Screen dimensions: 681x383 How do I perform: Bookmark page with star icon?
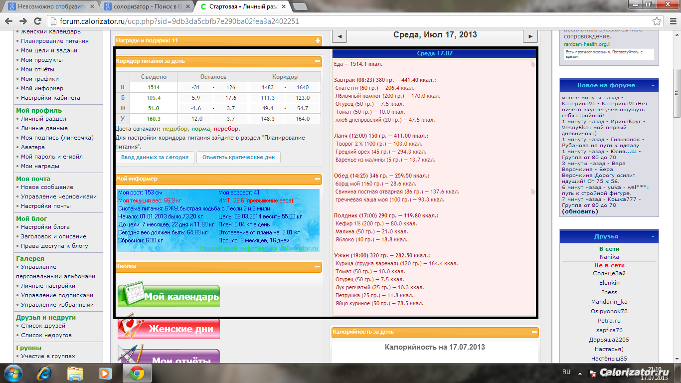(x=657, y=21)
